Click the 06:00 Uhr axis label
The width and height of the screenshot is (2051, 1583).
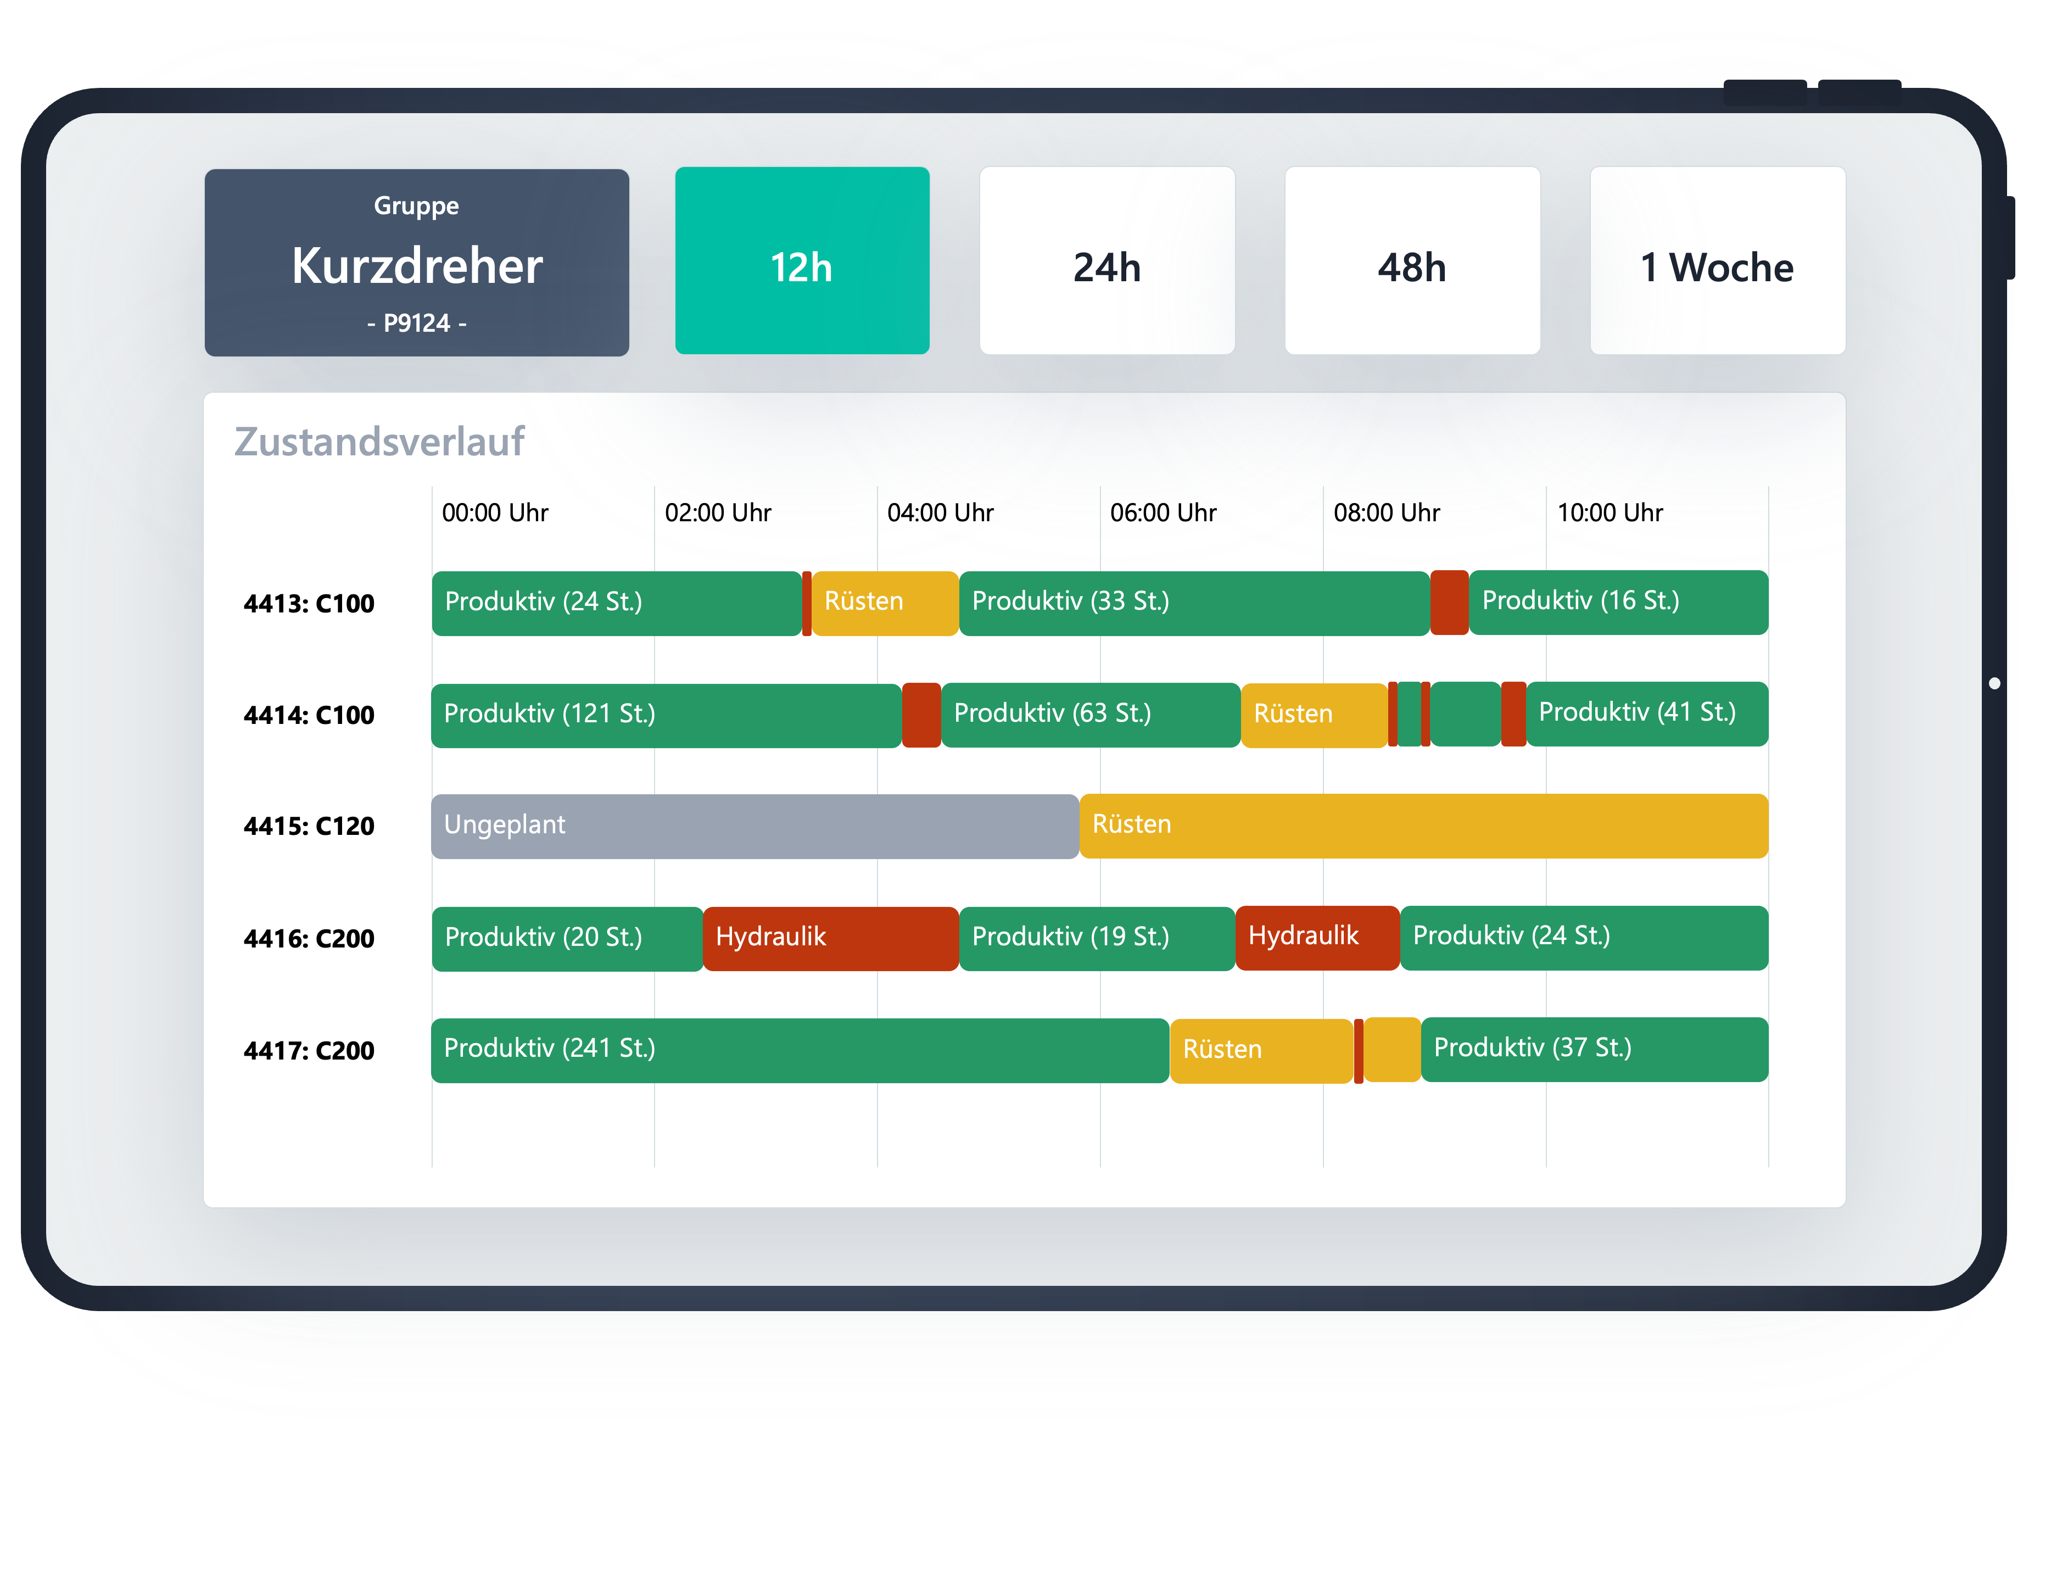1165,513
